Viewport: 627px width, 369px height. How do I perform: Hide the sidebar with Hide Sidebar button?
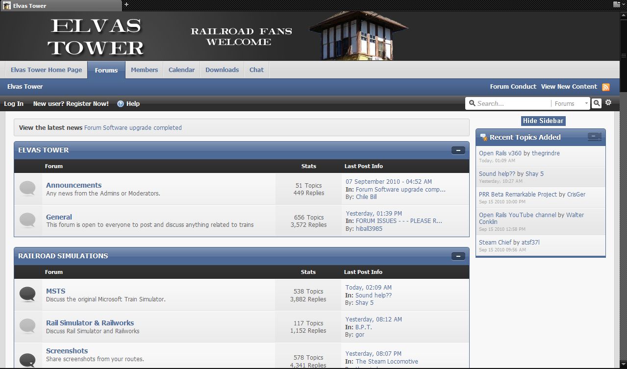[543, 121]
